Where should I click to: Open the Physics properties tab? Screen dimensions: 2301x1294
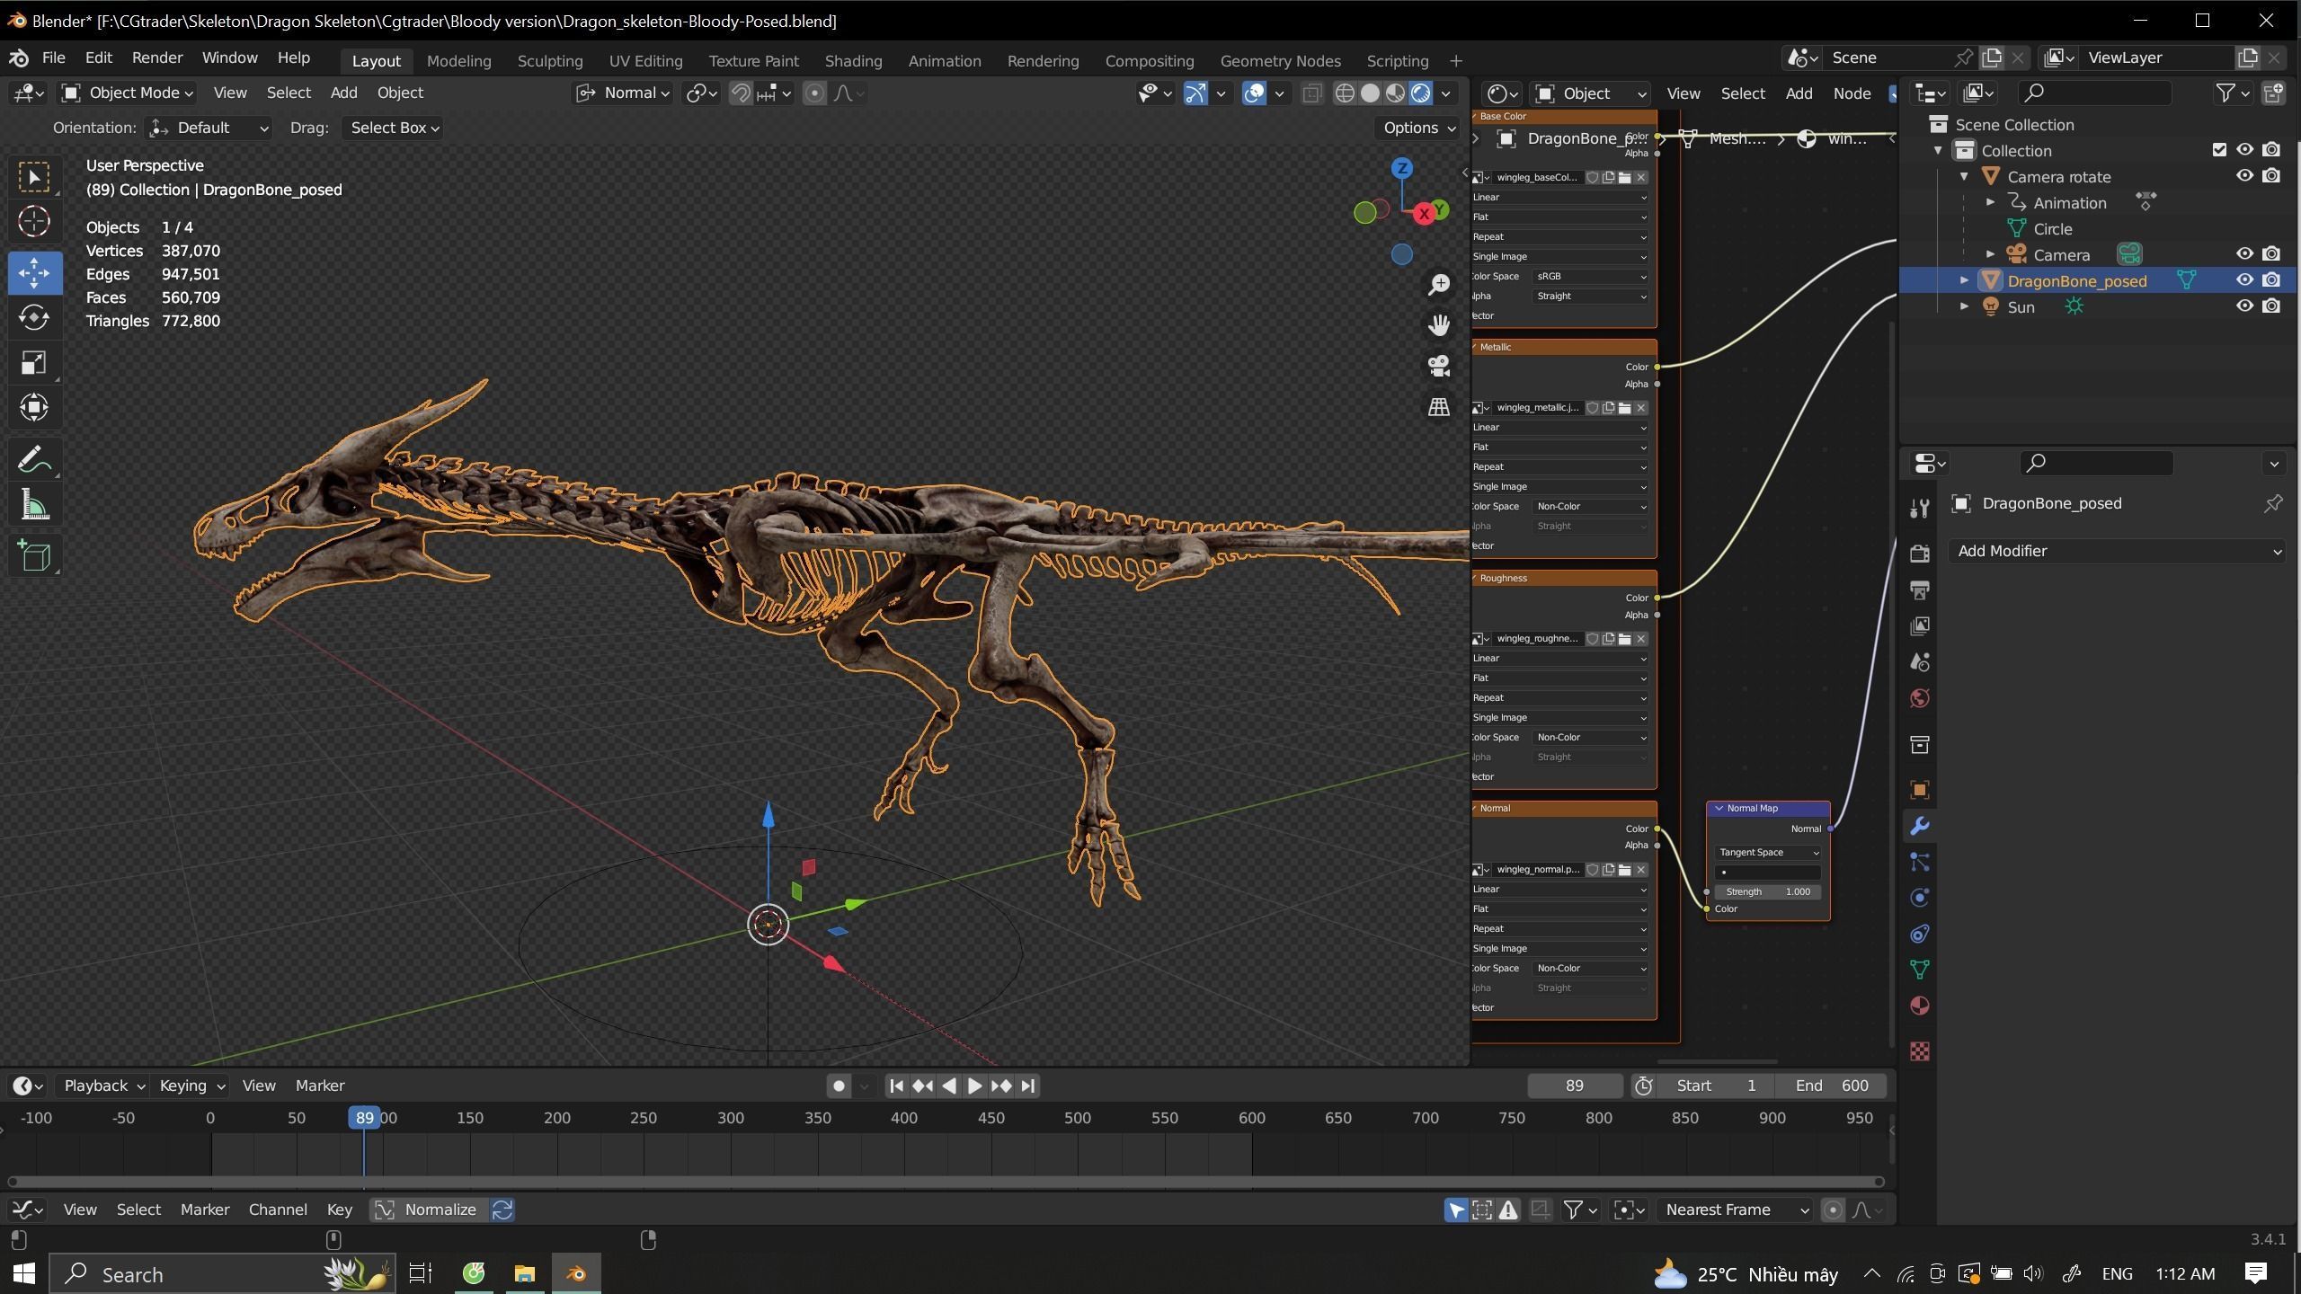pos(1920,898)
